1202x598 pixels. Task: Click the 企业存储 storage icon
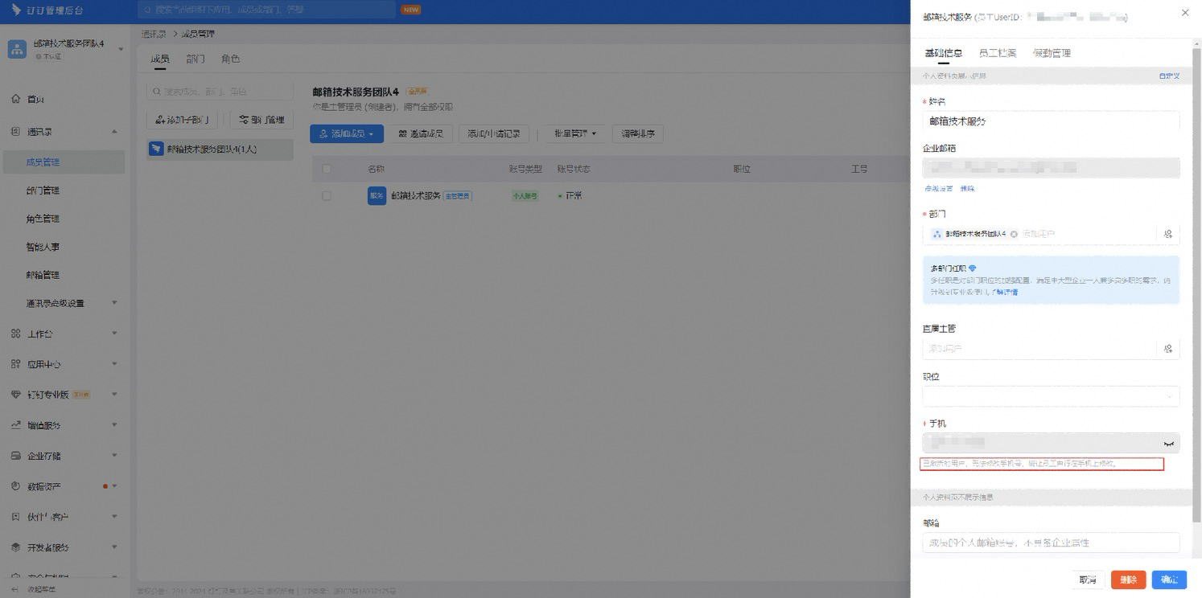tap(15, 456)
